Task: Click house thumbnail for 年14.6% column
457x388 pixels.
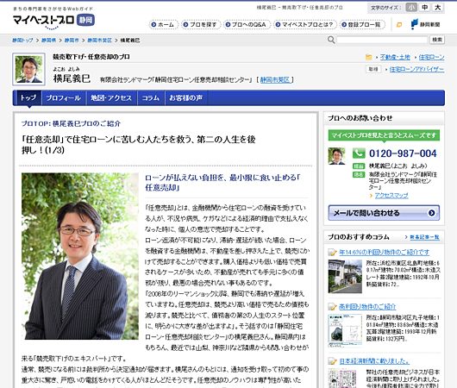Action: point(345,277)
